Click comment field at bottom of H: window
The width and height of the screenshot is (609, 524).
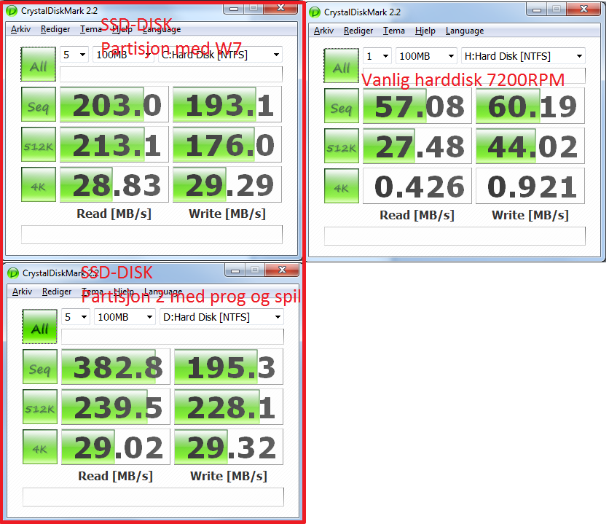coord(455,236)
